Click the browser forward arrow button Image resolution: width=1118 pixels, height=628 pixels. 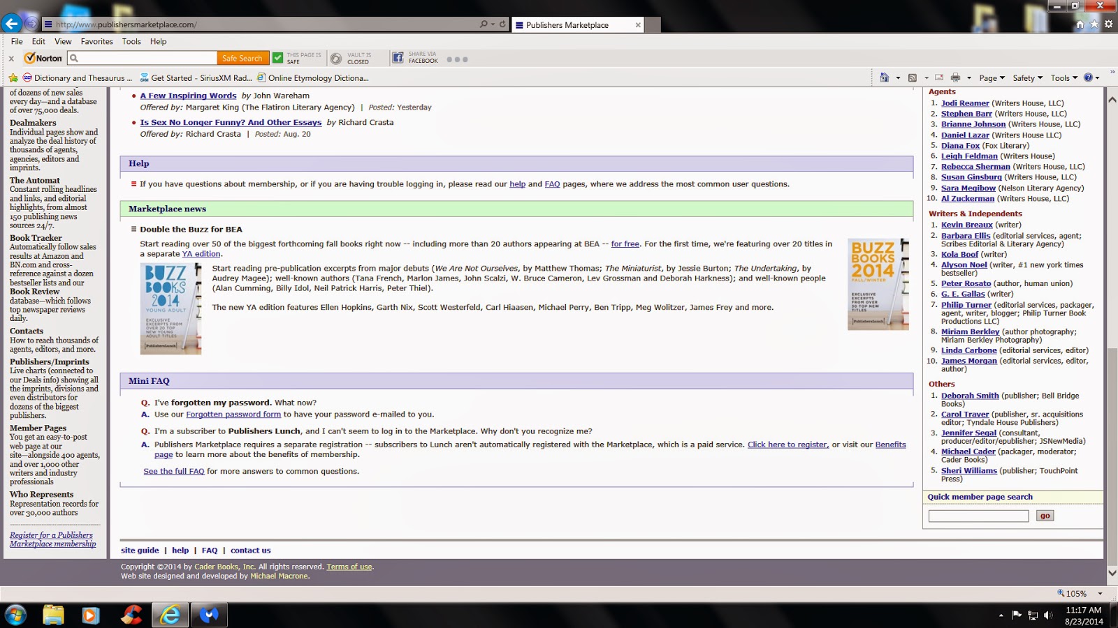click(31, 24)
